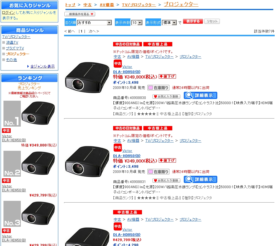Click the magnifier 詳細表示 button for item 40908831
This screenshot has width=277, height=246.
point(200,180)
